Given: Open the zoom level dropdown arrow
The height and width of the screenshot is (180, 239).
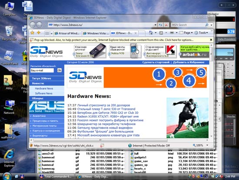Looking at the screenshot, I should tap(207, 145).
